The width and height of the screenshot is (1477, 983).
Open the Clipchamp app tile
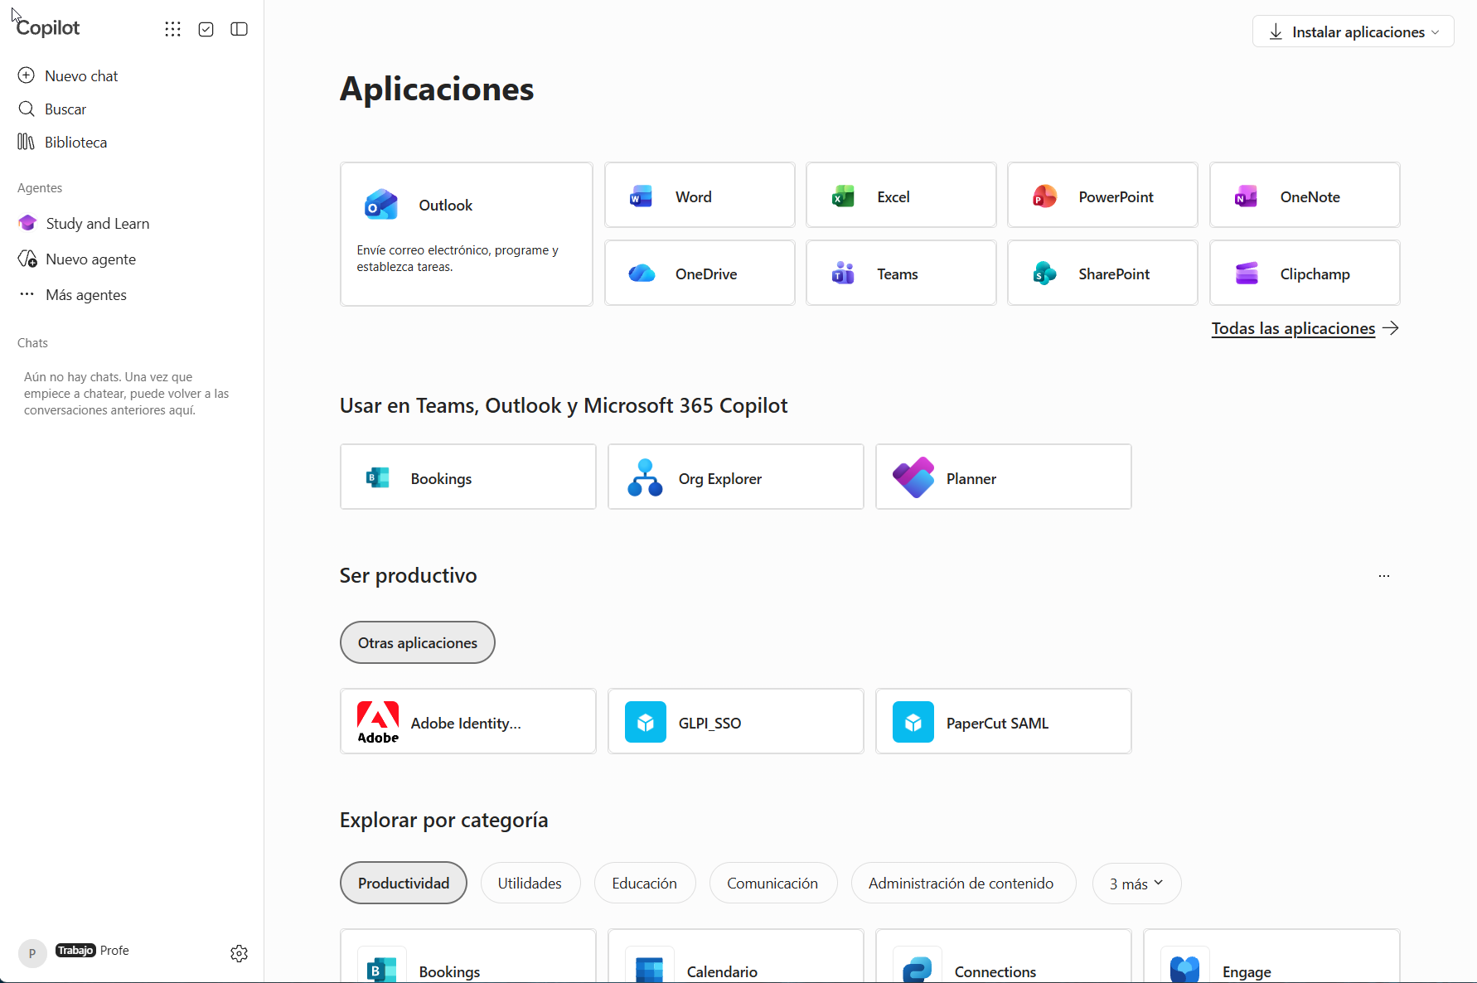pos(1305,273)
